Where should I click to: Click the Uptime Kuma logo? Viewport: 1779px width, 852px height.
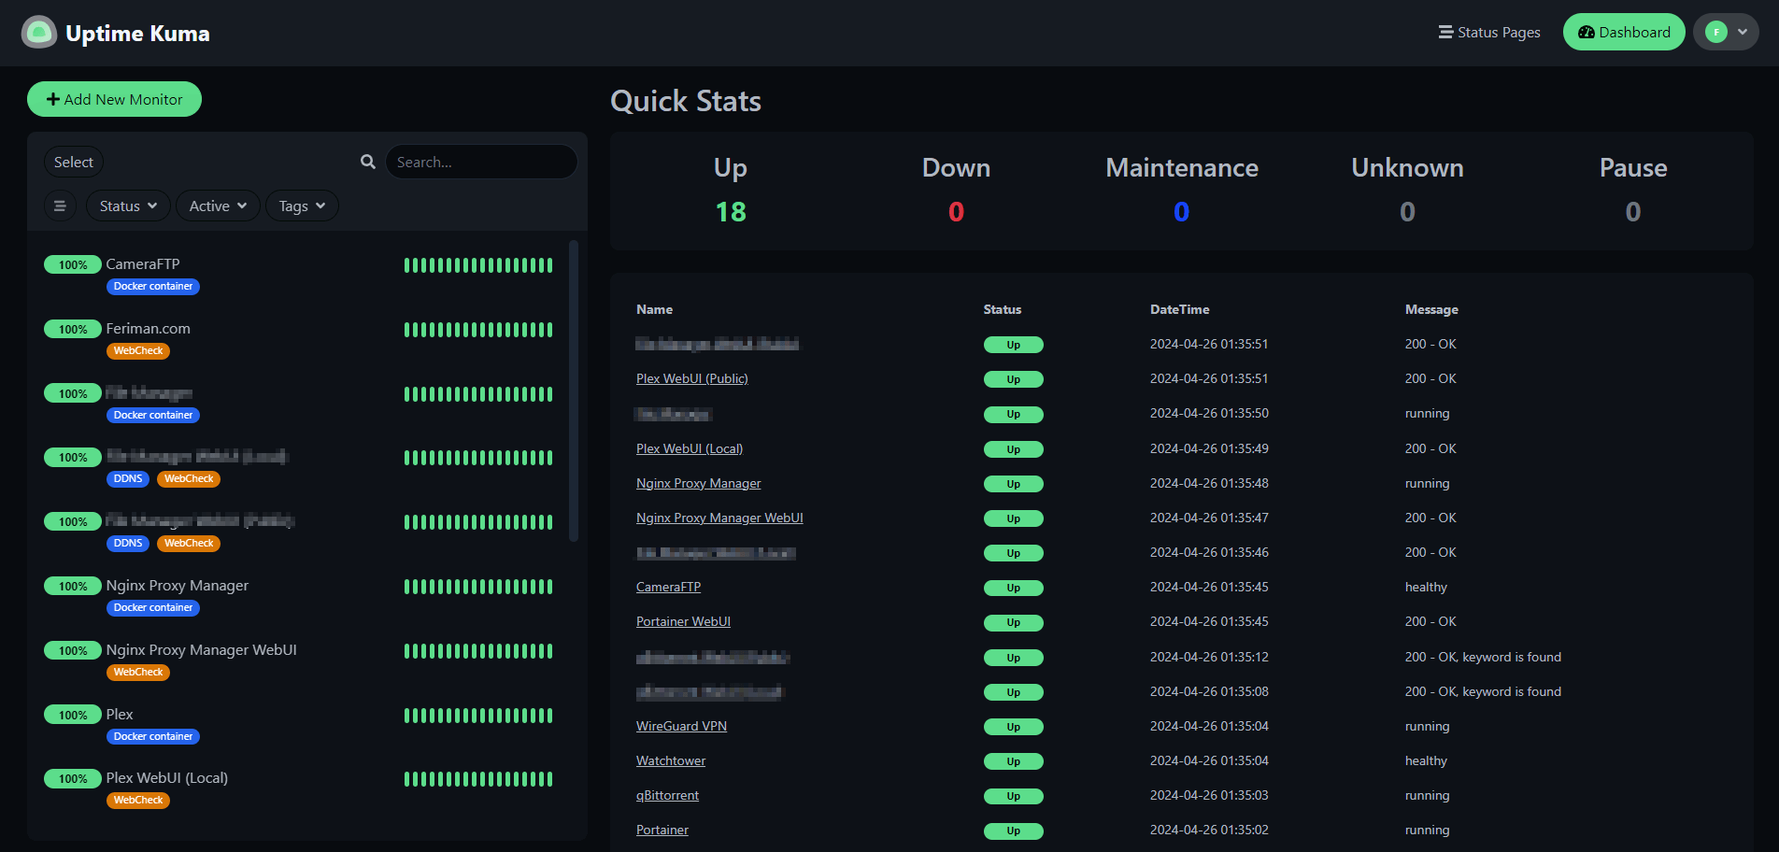click(38, 31)
